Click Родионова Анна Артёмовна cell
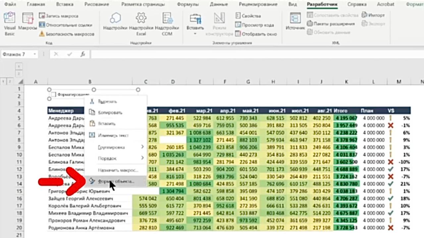This screenshot has width=424, height=238. pos(90,227)
